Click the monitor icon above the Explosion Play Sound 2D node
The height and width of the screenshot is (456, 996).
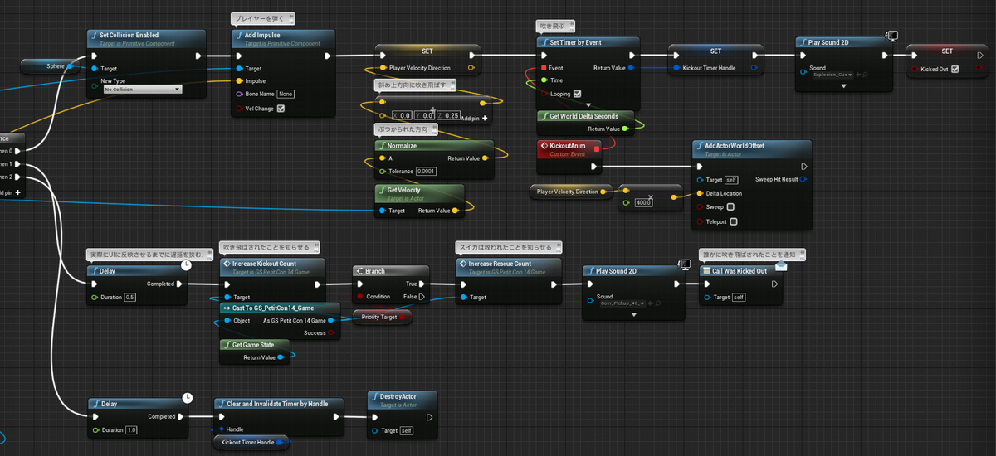click(891, 35)
